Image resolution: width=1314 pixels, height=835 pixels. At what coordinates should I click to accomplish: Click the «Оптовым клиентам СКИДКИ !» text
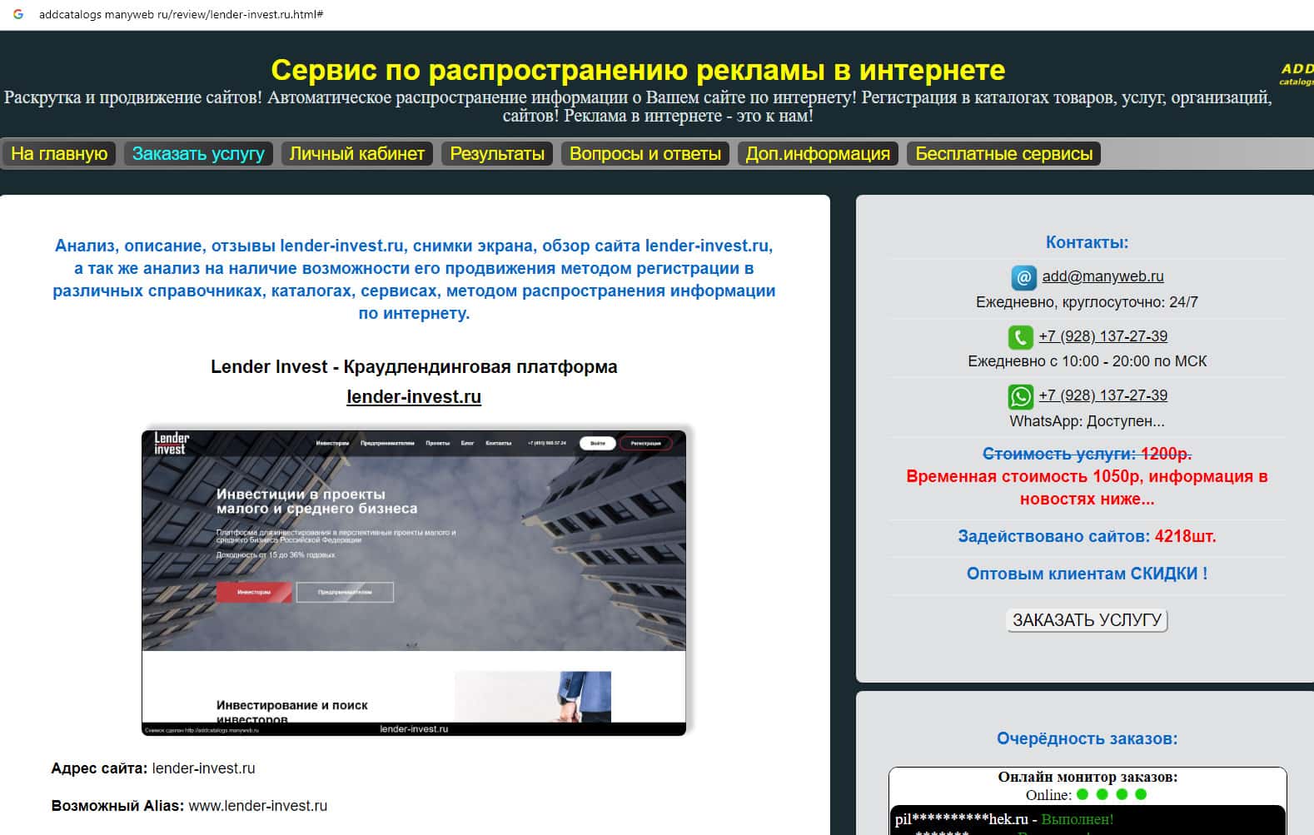tap(1087, 574)
